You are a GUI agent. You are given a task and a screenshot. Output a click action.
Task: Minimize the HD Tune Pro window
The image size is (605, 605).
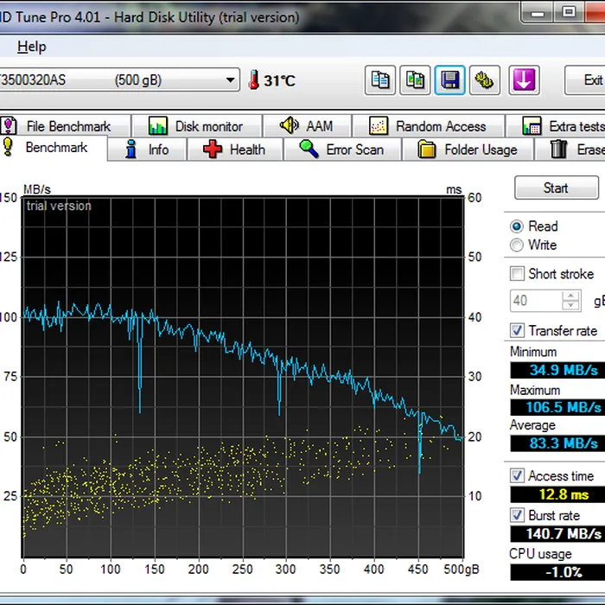click(538, 13)
